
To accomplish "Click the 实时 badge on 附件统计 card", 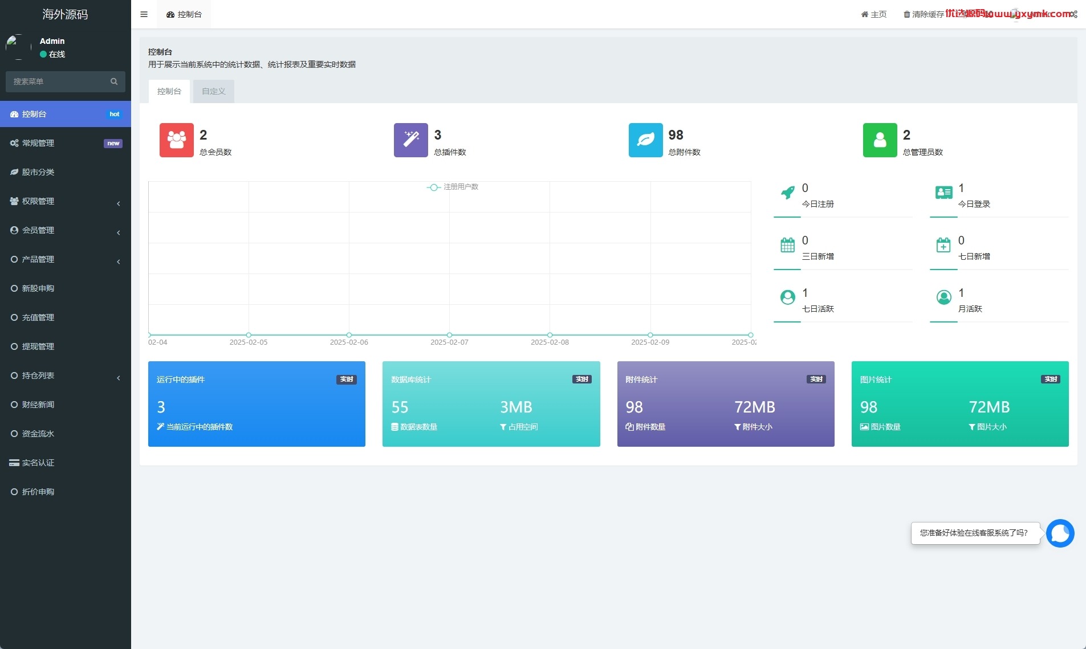I will [x=816, y=379].
